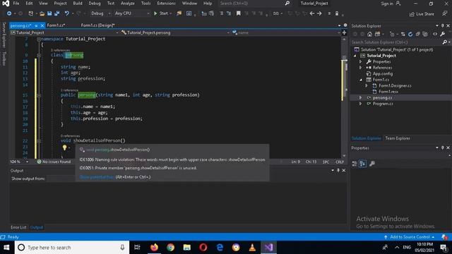Click the toolbar right arrow icon

[x=319, y=13]
